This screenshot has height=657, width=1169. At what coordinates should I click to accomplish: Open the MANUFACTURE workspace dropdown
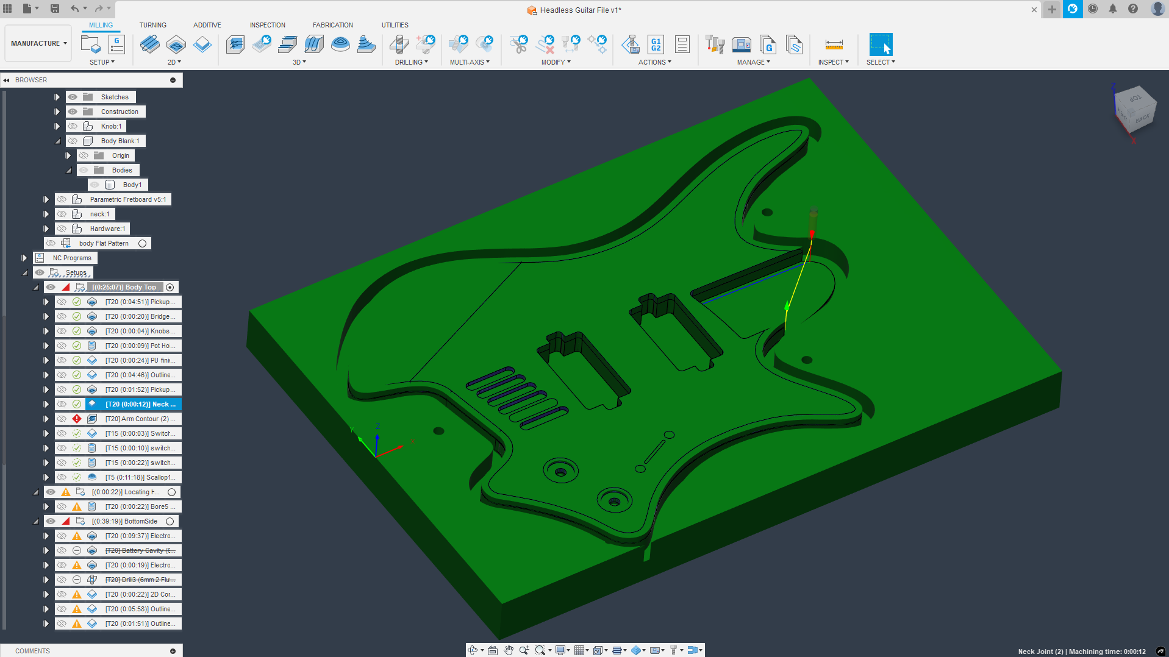(x=38, y=43)
